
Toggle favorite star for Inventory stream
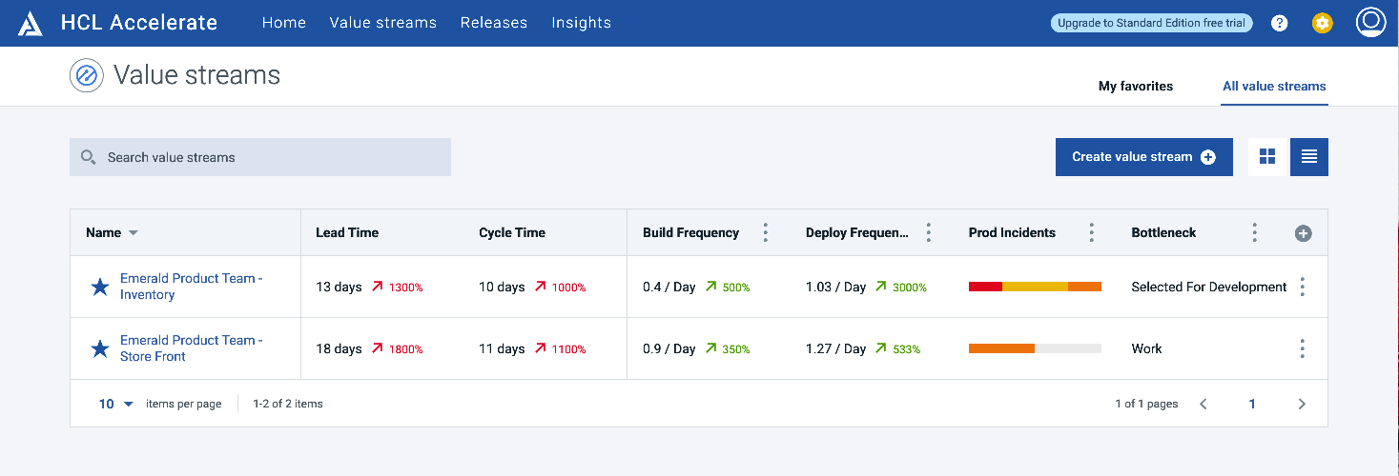pos(100,287)
